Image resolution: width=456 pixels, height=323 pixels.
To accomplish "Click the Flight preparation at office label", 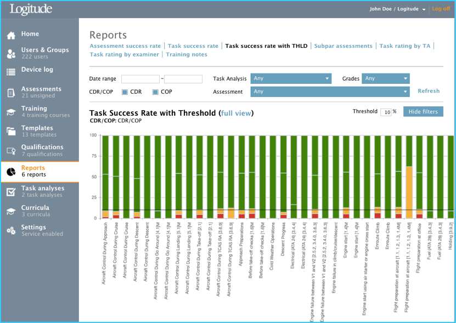I will click(419, 248).
